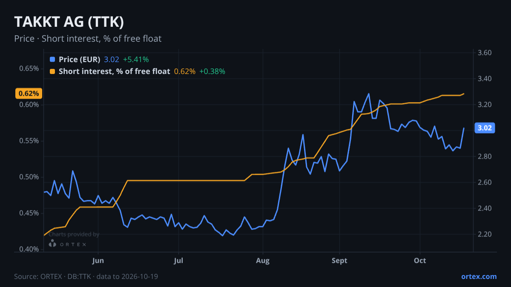The height and width of the screenshot is (287, 511).
Task: Click the TAKKT AG (TTK) chart title
Action: tap(69, 22)
